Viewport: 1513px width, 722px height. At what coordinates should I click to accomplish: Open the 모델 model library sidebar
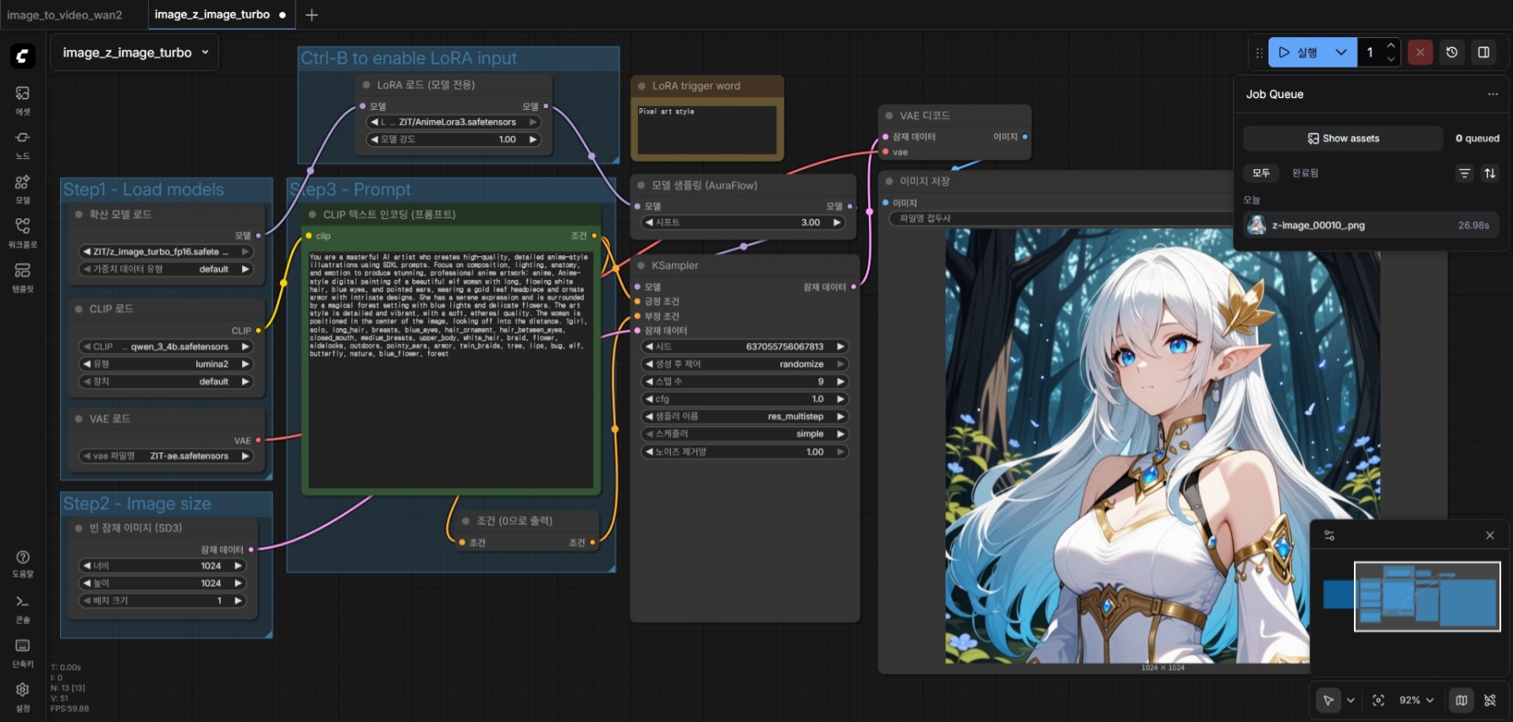coord(23,188)
